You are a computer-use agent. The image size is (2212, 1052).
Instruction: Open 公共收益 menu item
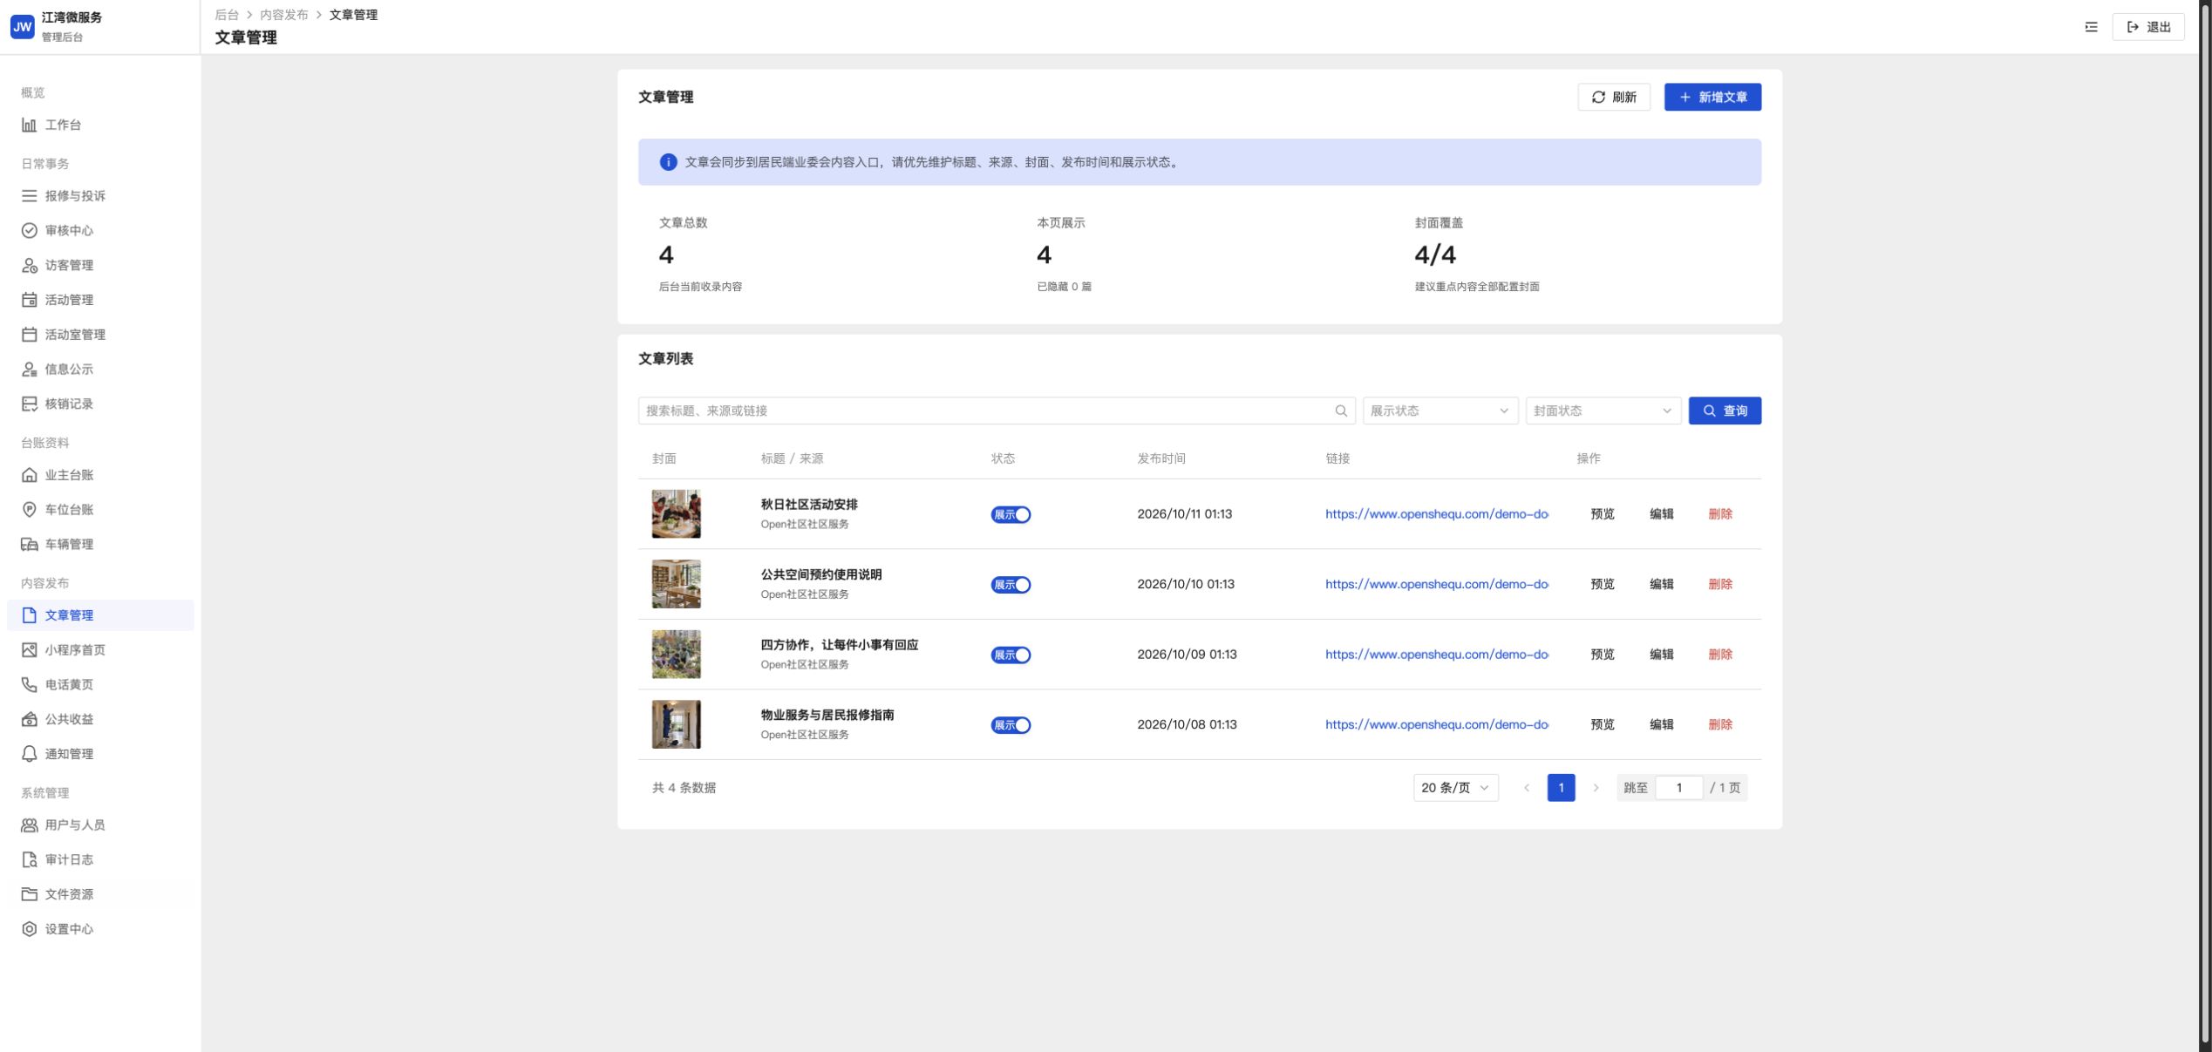point(100,719)
